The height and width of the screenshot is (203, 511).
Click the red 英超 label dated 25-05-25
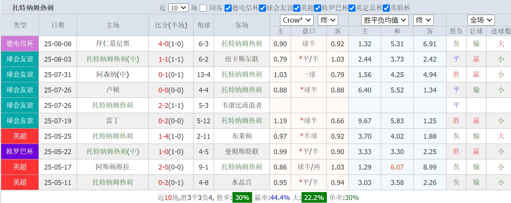20,136
